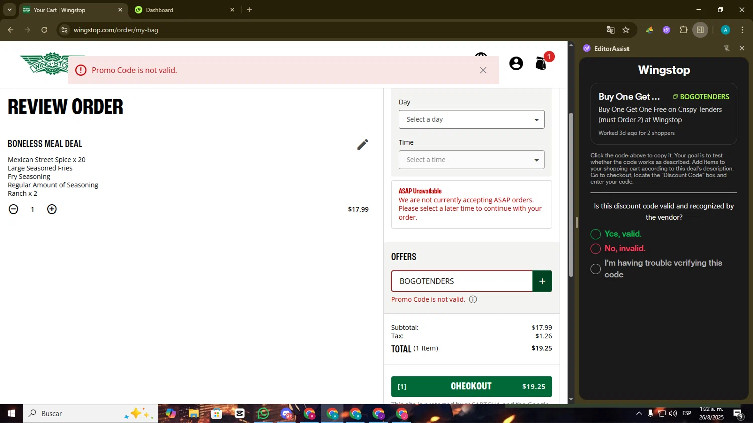Bookmark this page with star icon
The width and height of the screenshot is (753, 423).
point(626,30)
